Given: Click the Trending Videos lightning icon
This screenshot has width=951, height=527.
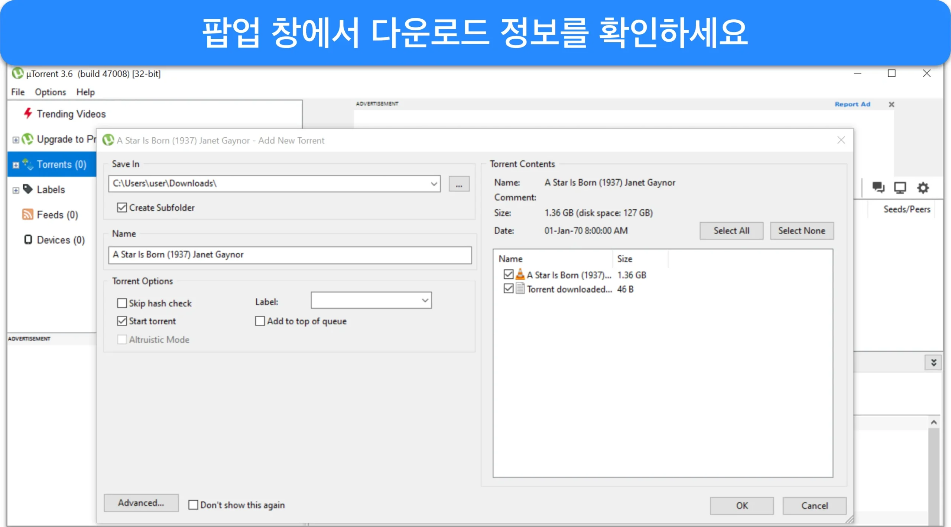Looking at the screenshot, I should click(28, 113).
